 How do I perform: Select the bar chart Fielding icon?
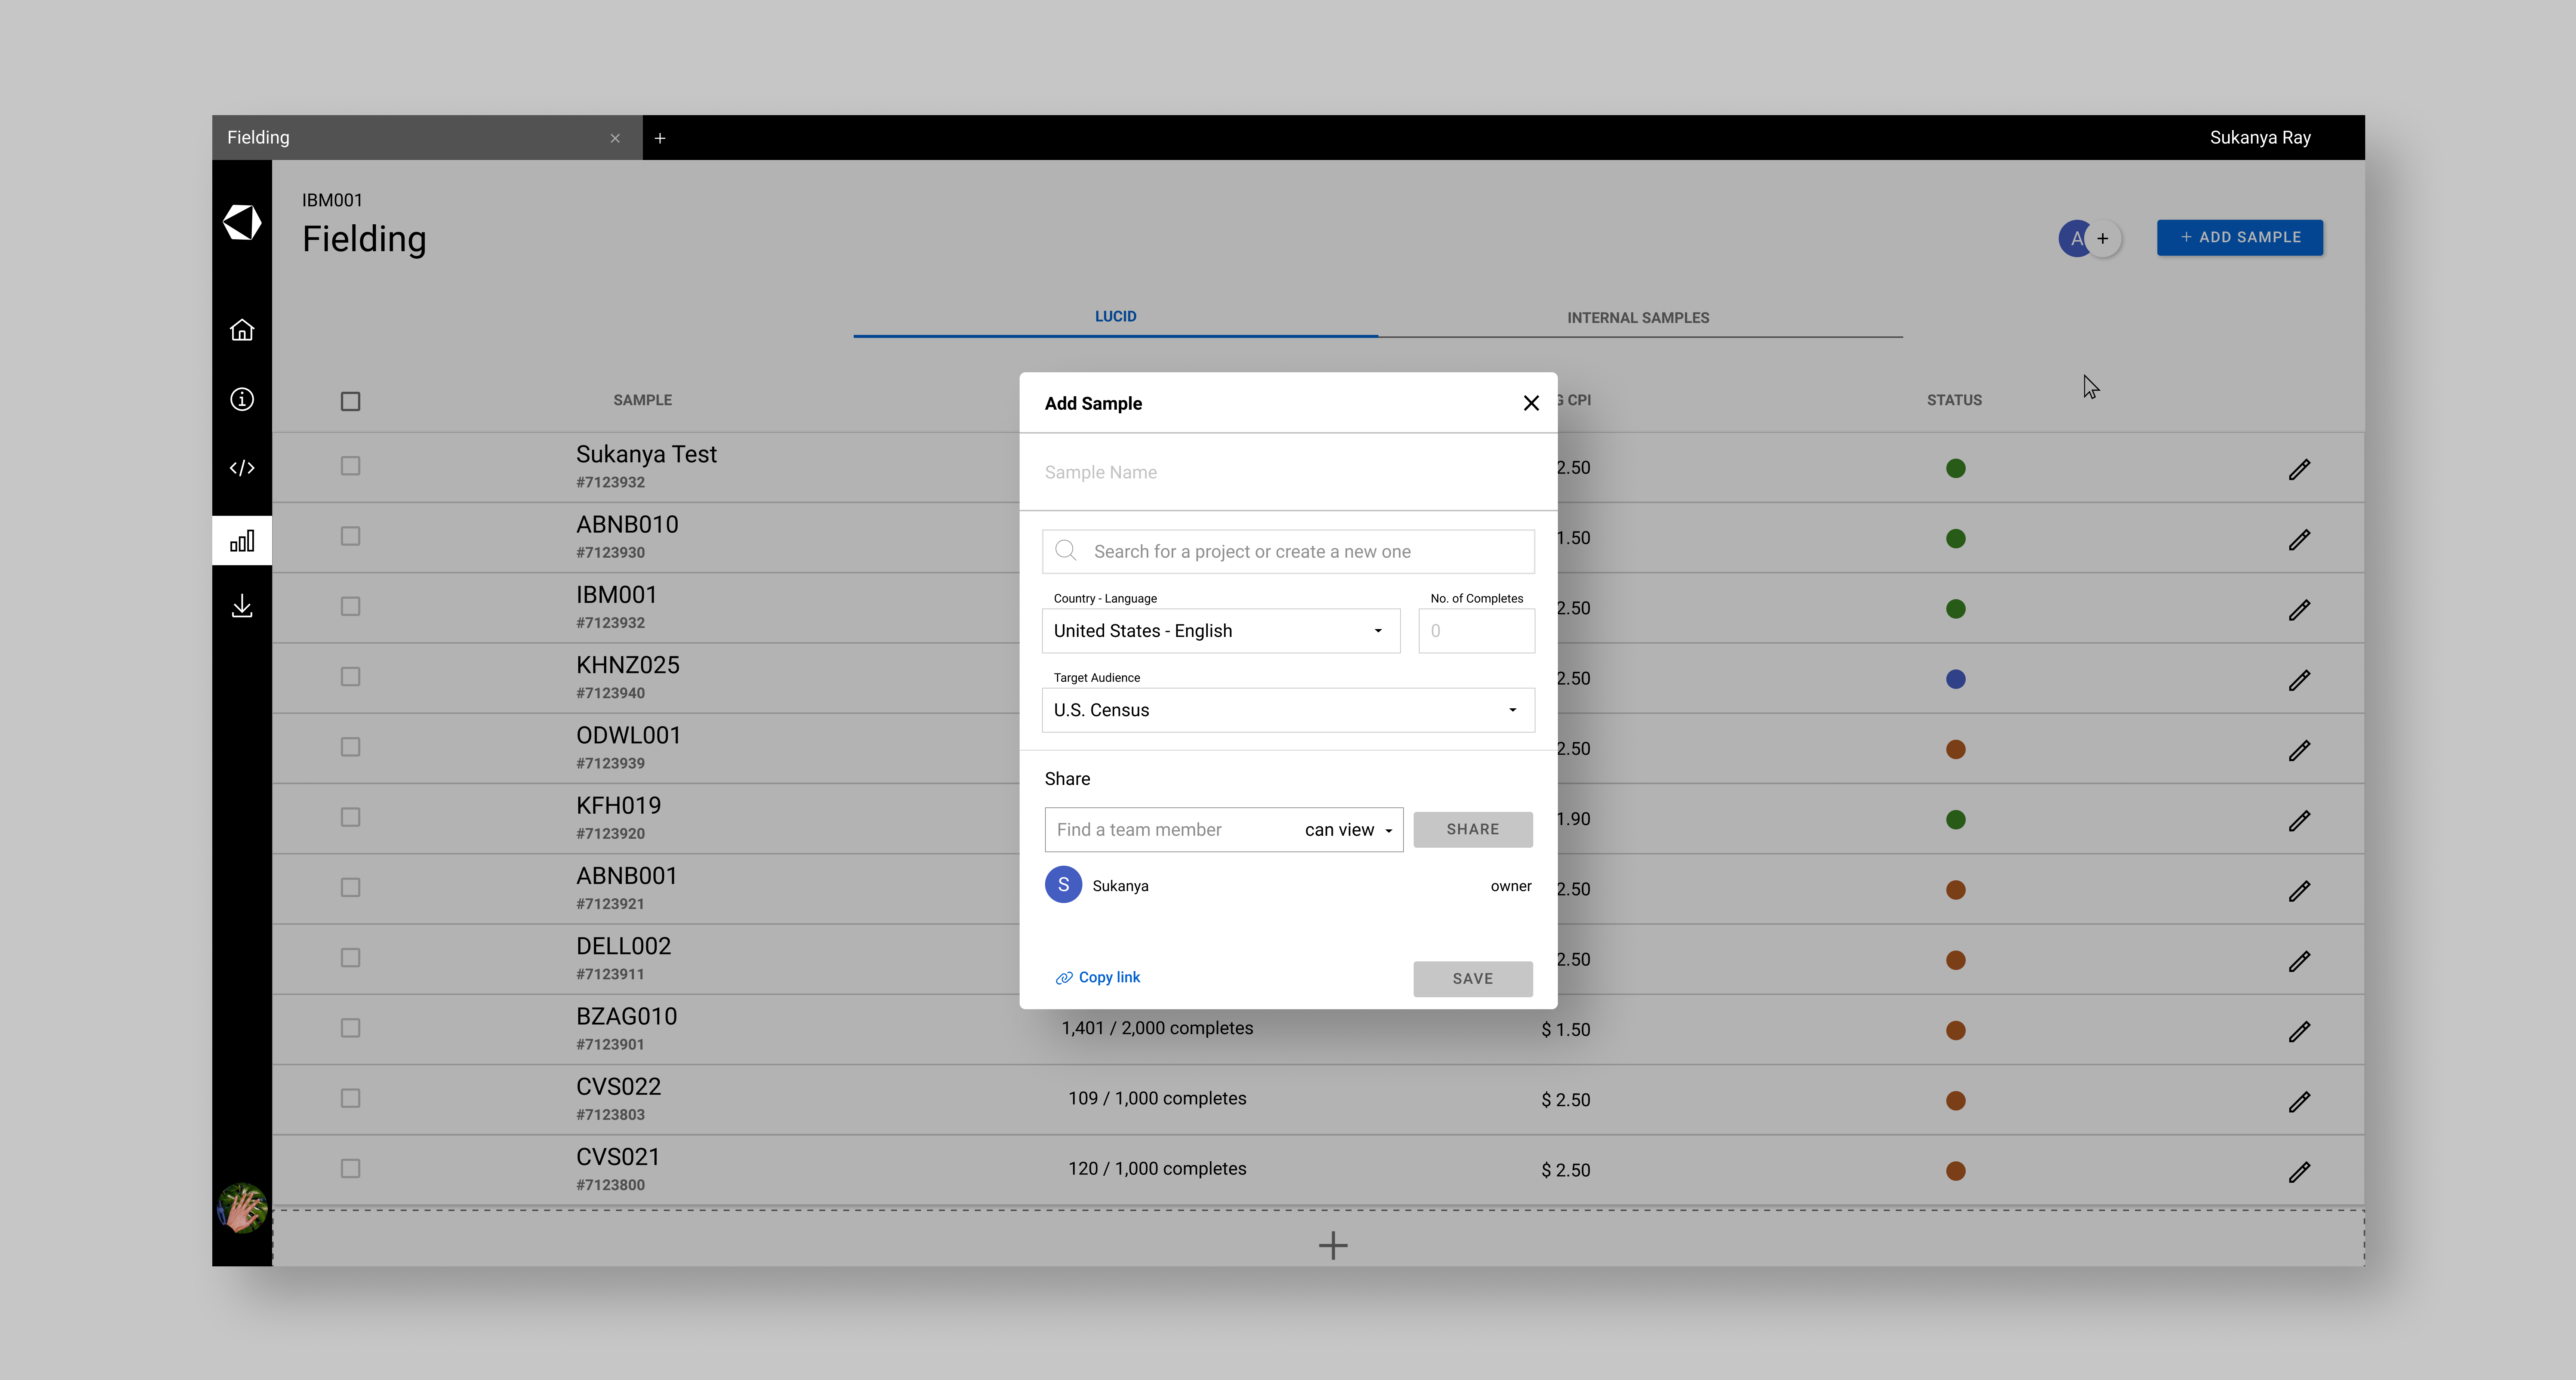point(242,541)
